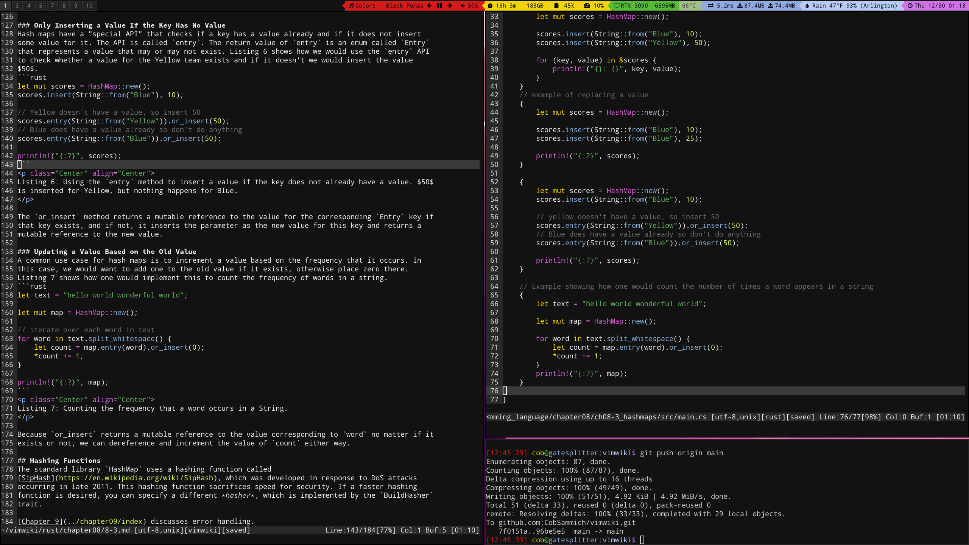Click the main.rs status line path
Screen dimensions: 969x545
click(x=596, y=417)
